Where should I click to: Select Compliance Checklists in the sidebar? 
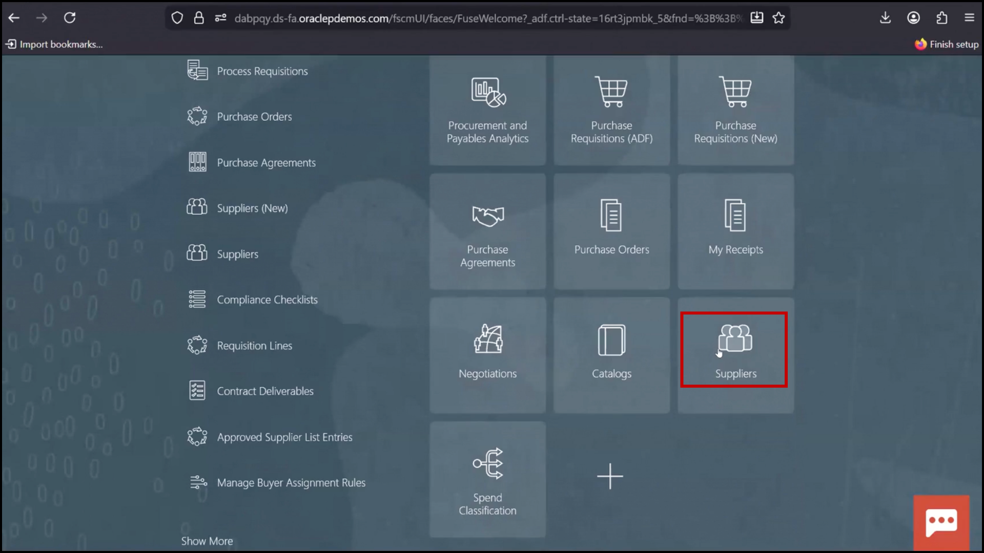267,300
